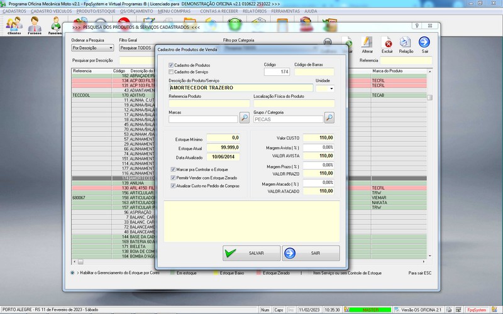Open the OS/ORÇAMENTO menu
Viewport: 503px width, 314px height.
pos(136,11)
